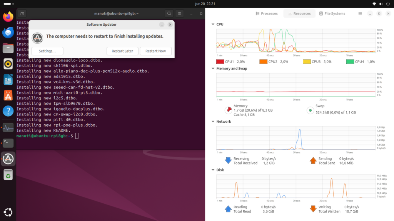Click the Memory pie chart icon
The height and width of the screenshot is (221, 394).
pos(228,110)
